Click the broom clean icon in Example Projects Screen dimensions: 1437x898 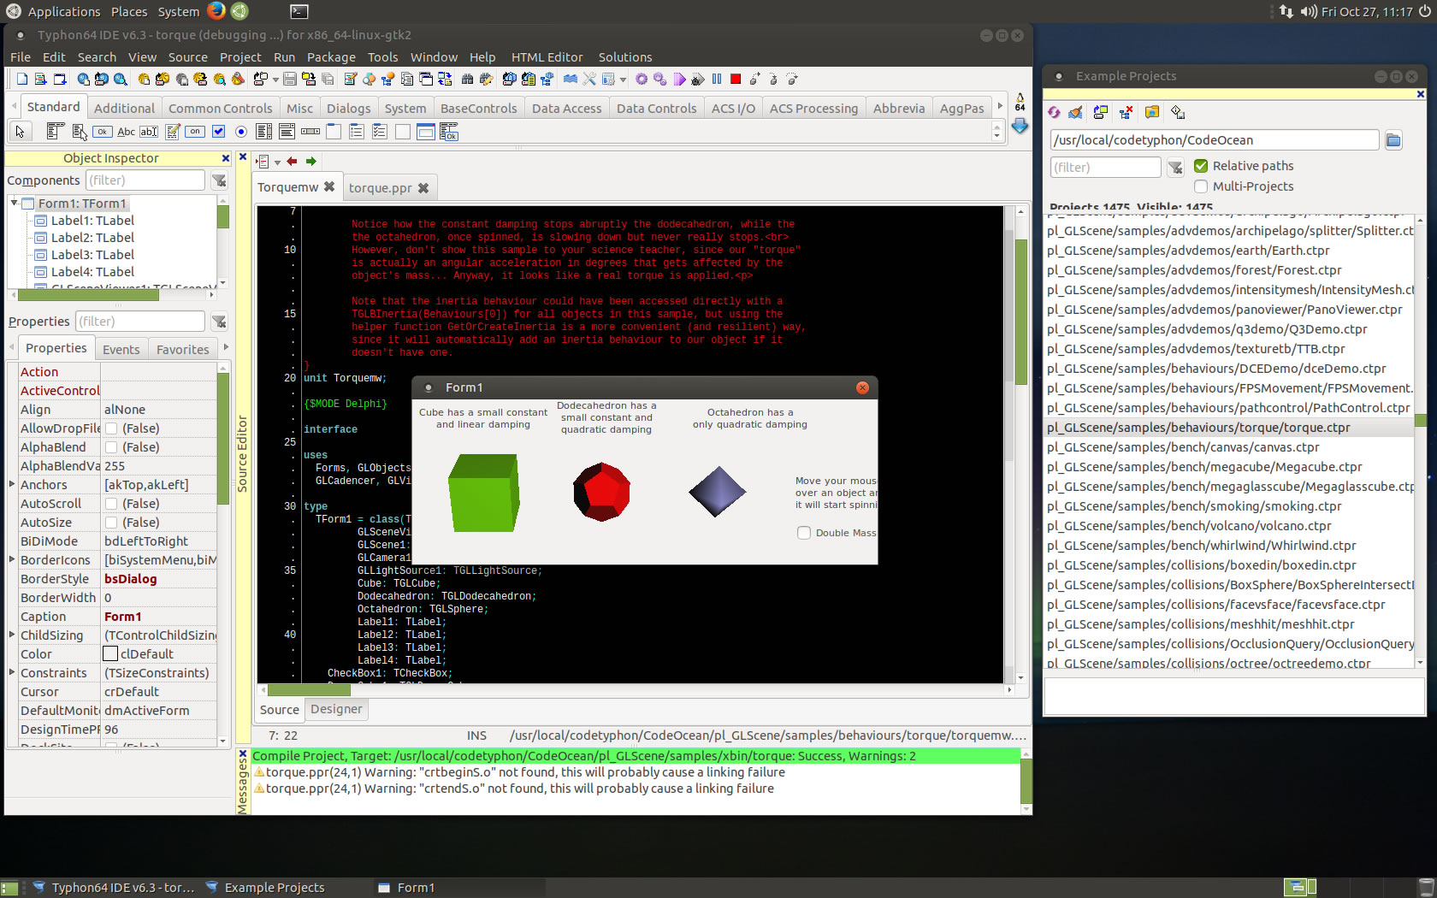pyautogui.click(x=1076, y=112)
